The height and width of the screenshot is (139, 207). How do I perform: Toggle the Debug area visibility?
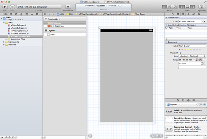187,7
